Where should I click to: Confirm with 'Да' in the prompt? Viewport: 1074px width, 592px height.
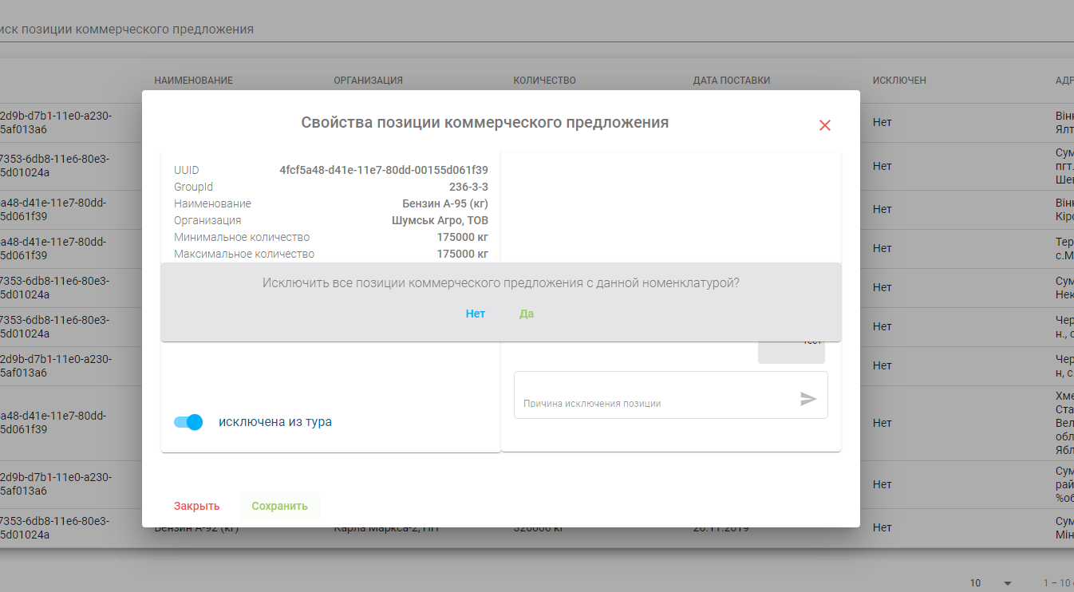pyautogui.click(x=527, y=314)
